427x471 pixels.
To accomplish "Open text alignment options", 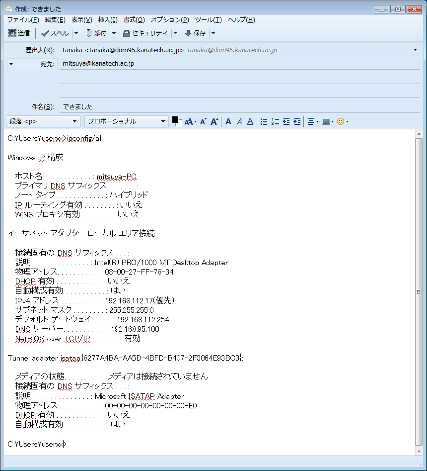I will tap(312, 121).
